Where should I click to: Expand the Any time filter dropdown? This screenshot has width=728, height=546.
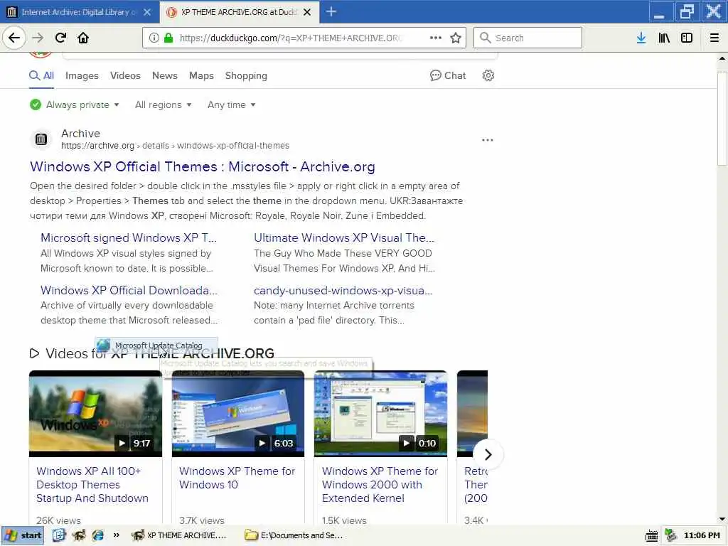click(x=231, y=105)
